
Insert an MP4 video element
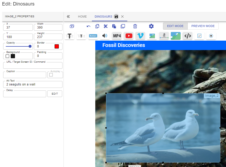[x=117, y=36]
